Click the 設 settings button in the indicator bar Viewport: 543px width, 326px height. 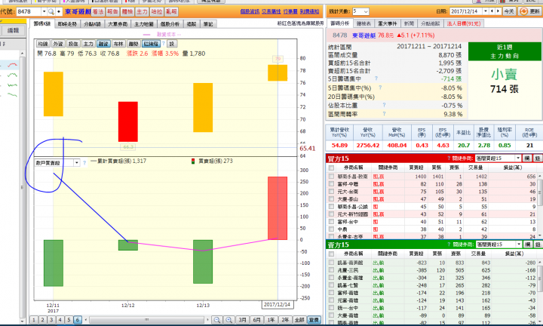[172, 44]
